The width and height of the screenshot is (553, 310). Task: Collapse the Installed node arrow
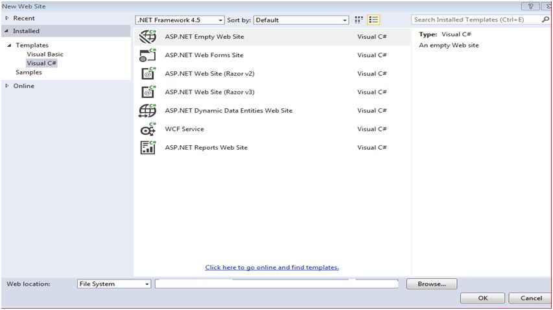6,31
